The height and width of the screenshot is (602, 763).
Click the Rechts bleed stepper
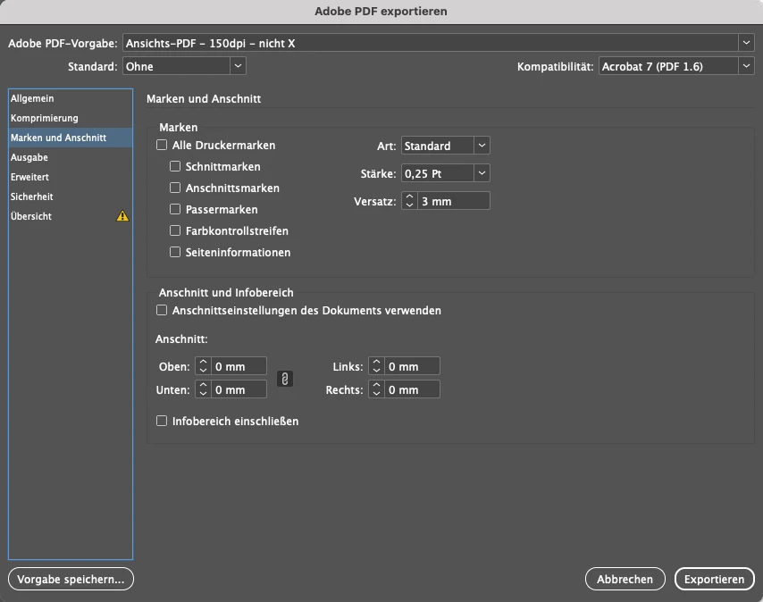376,389
